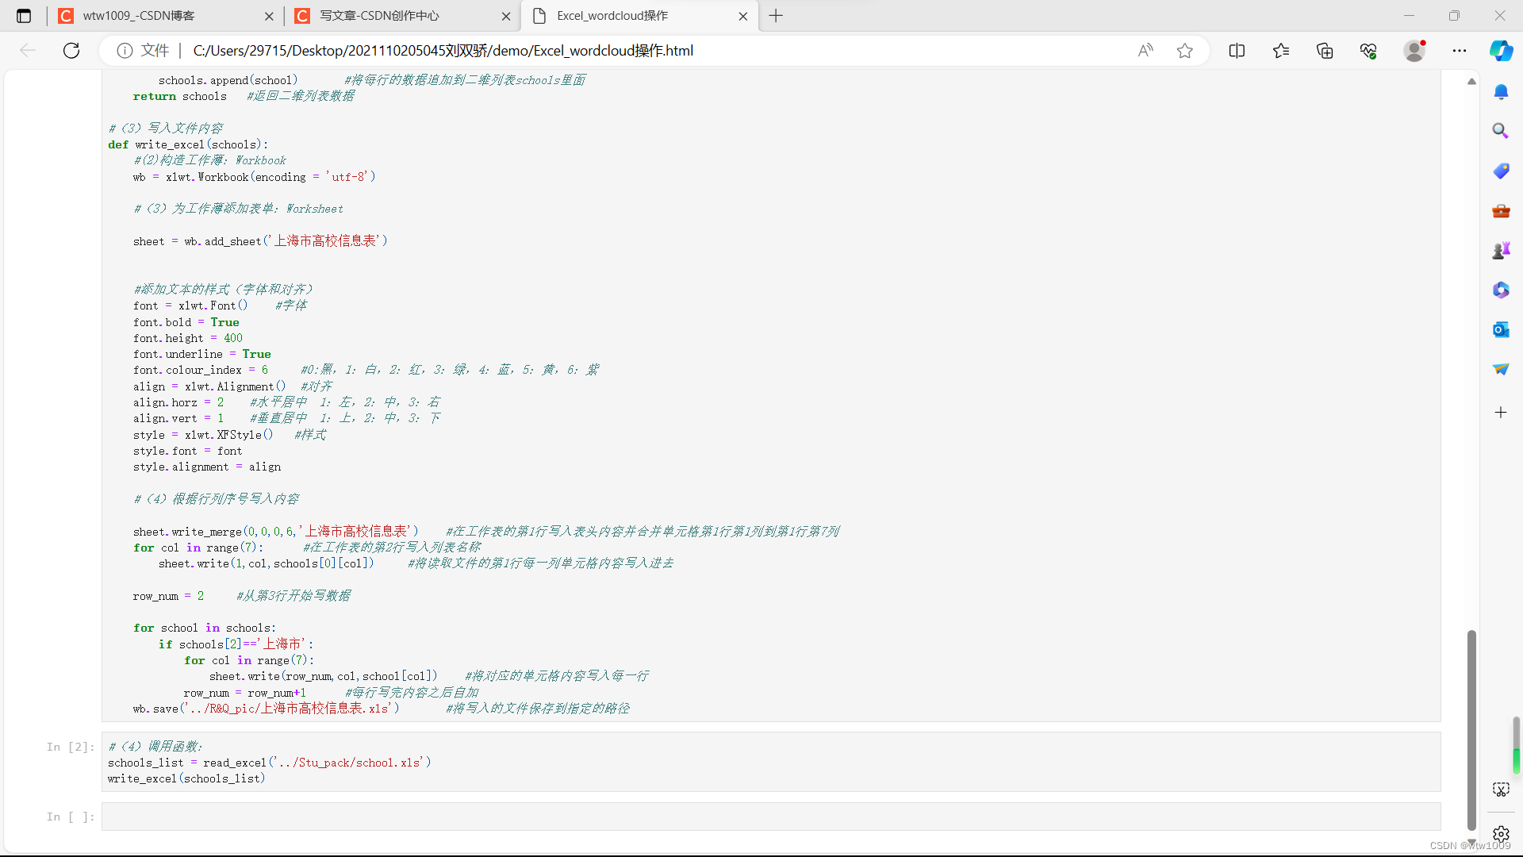Open the Games panel in the sidebar

pos(1501,249)
